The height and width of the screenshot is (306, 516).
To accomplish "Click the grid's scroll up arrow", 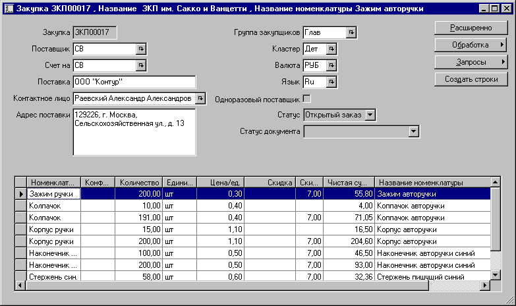I will (x=496, y=182).
